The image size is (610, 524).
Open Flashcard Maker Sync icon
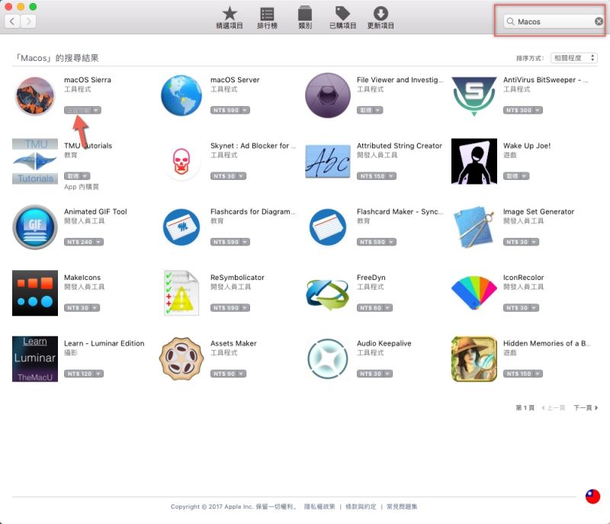328,227
